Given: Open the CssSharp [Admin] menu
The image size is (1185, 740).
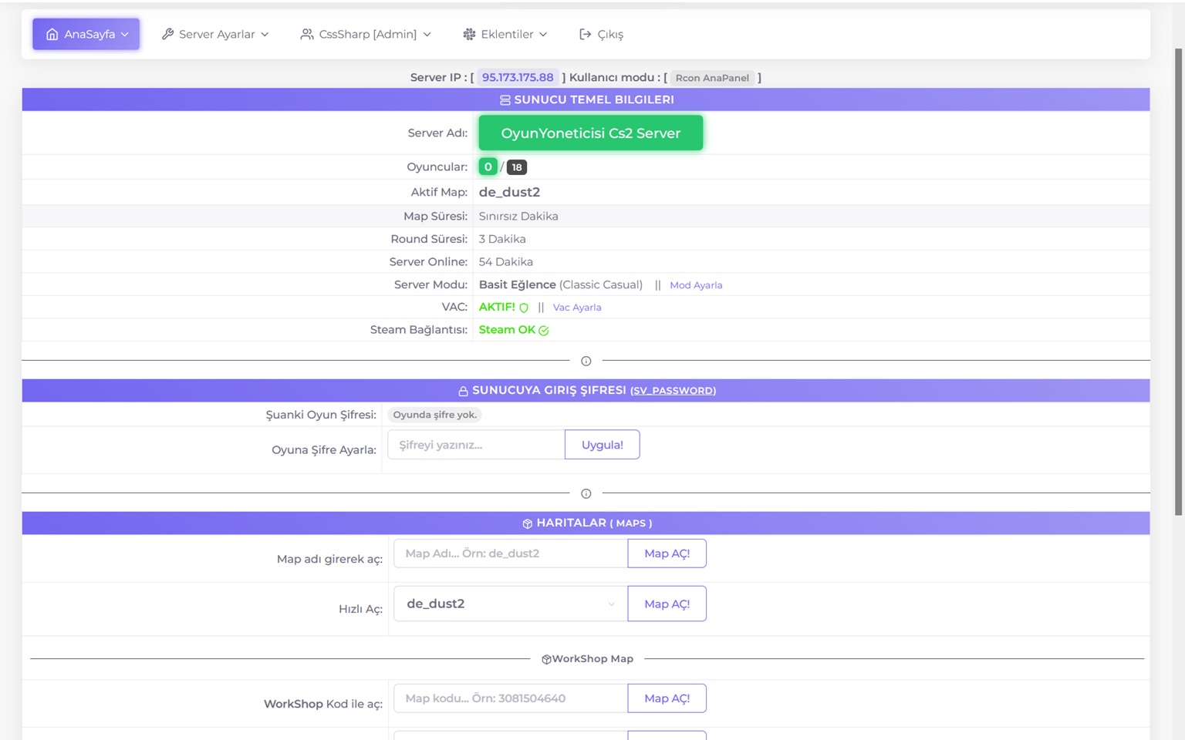Looking at the screenshot, I should point(366,34).
